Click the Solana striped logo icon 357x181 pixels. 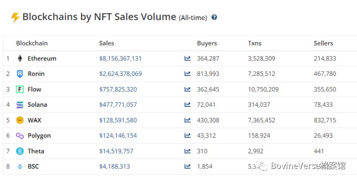tap(20, 105)
